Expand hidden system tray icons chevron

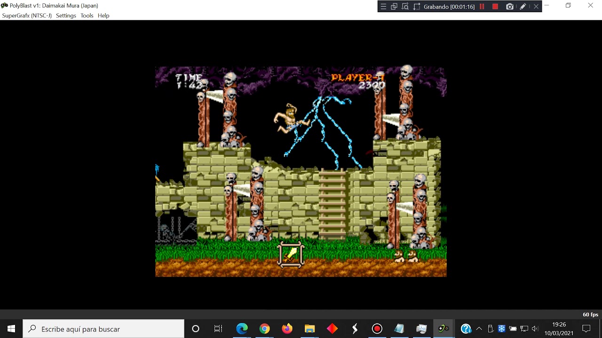click(479, 329)
